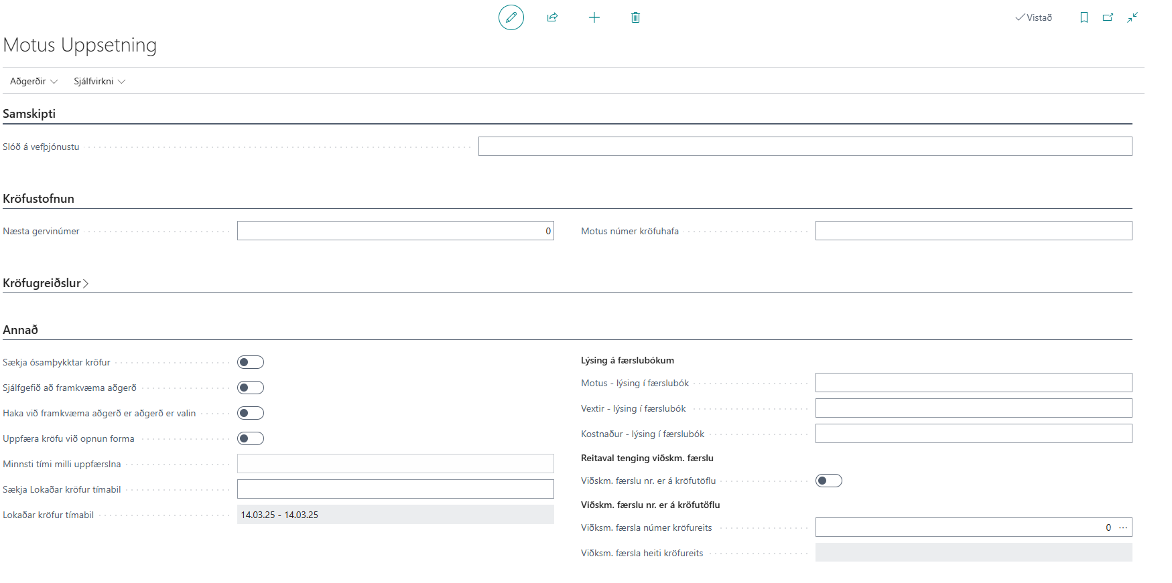Click the collapse page arrows icon
The height and width of the screenshot is (583, 1172).
coord(1132,17)
